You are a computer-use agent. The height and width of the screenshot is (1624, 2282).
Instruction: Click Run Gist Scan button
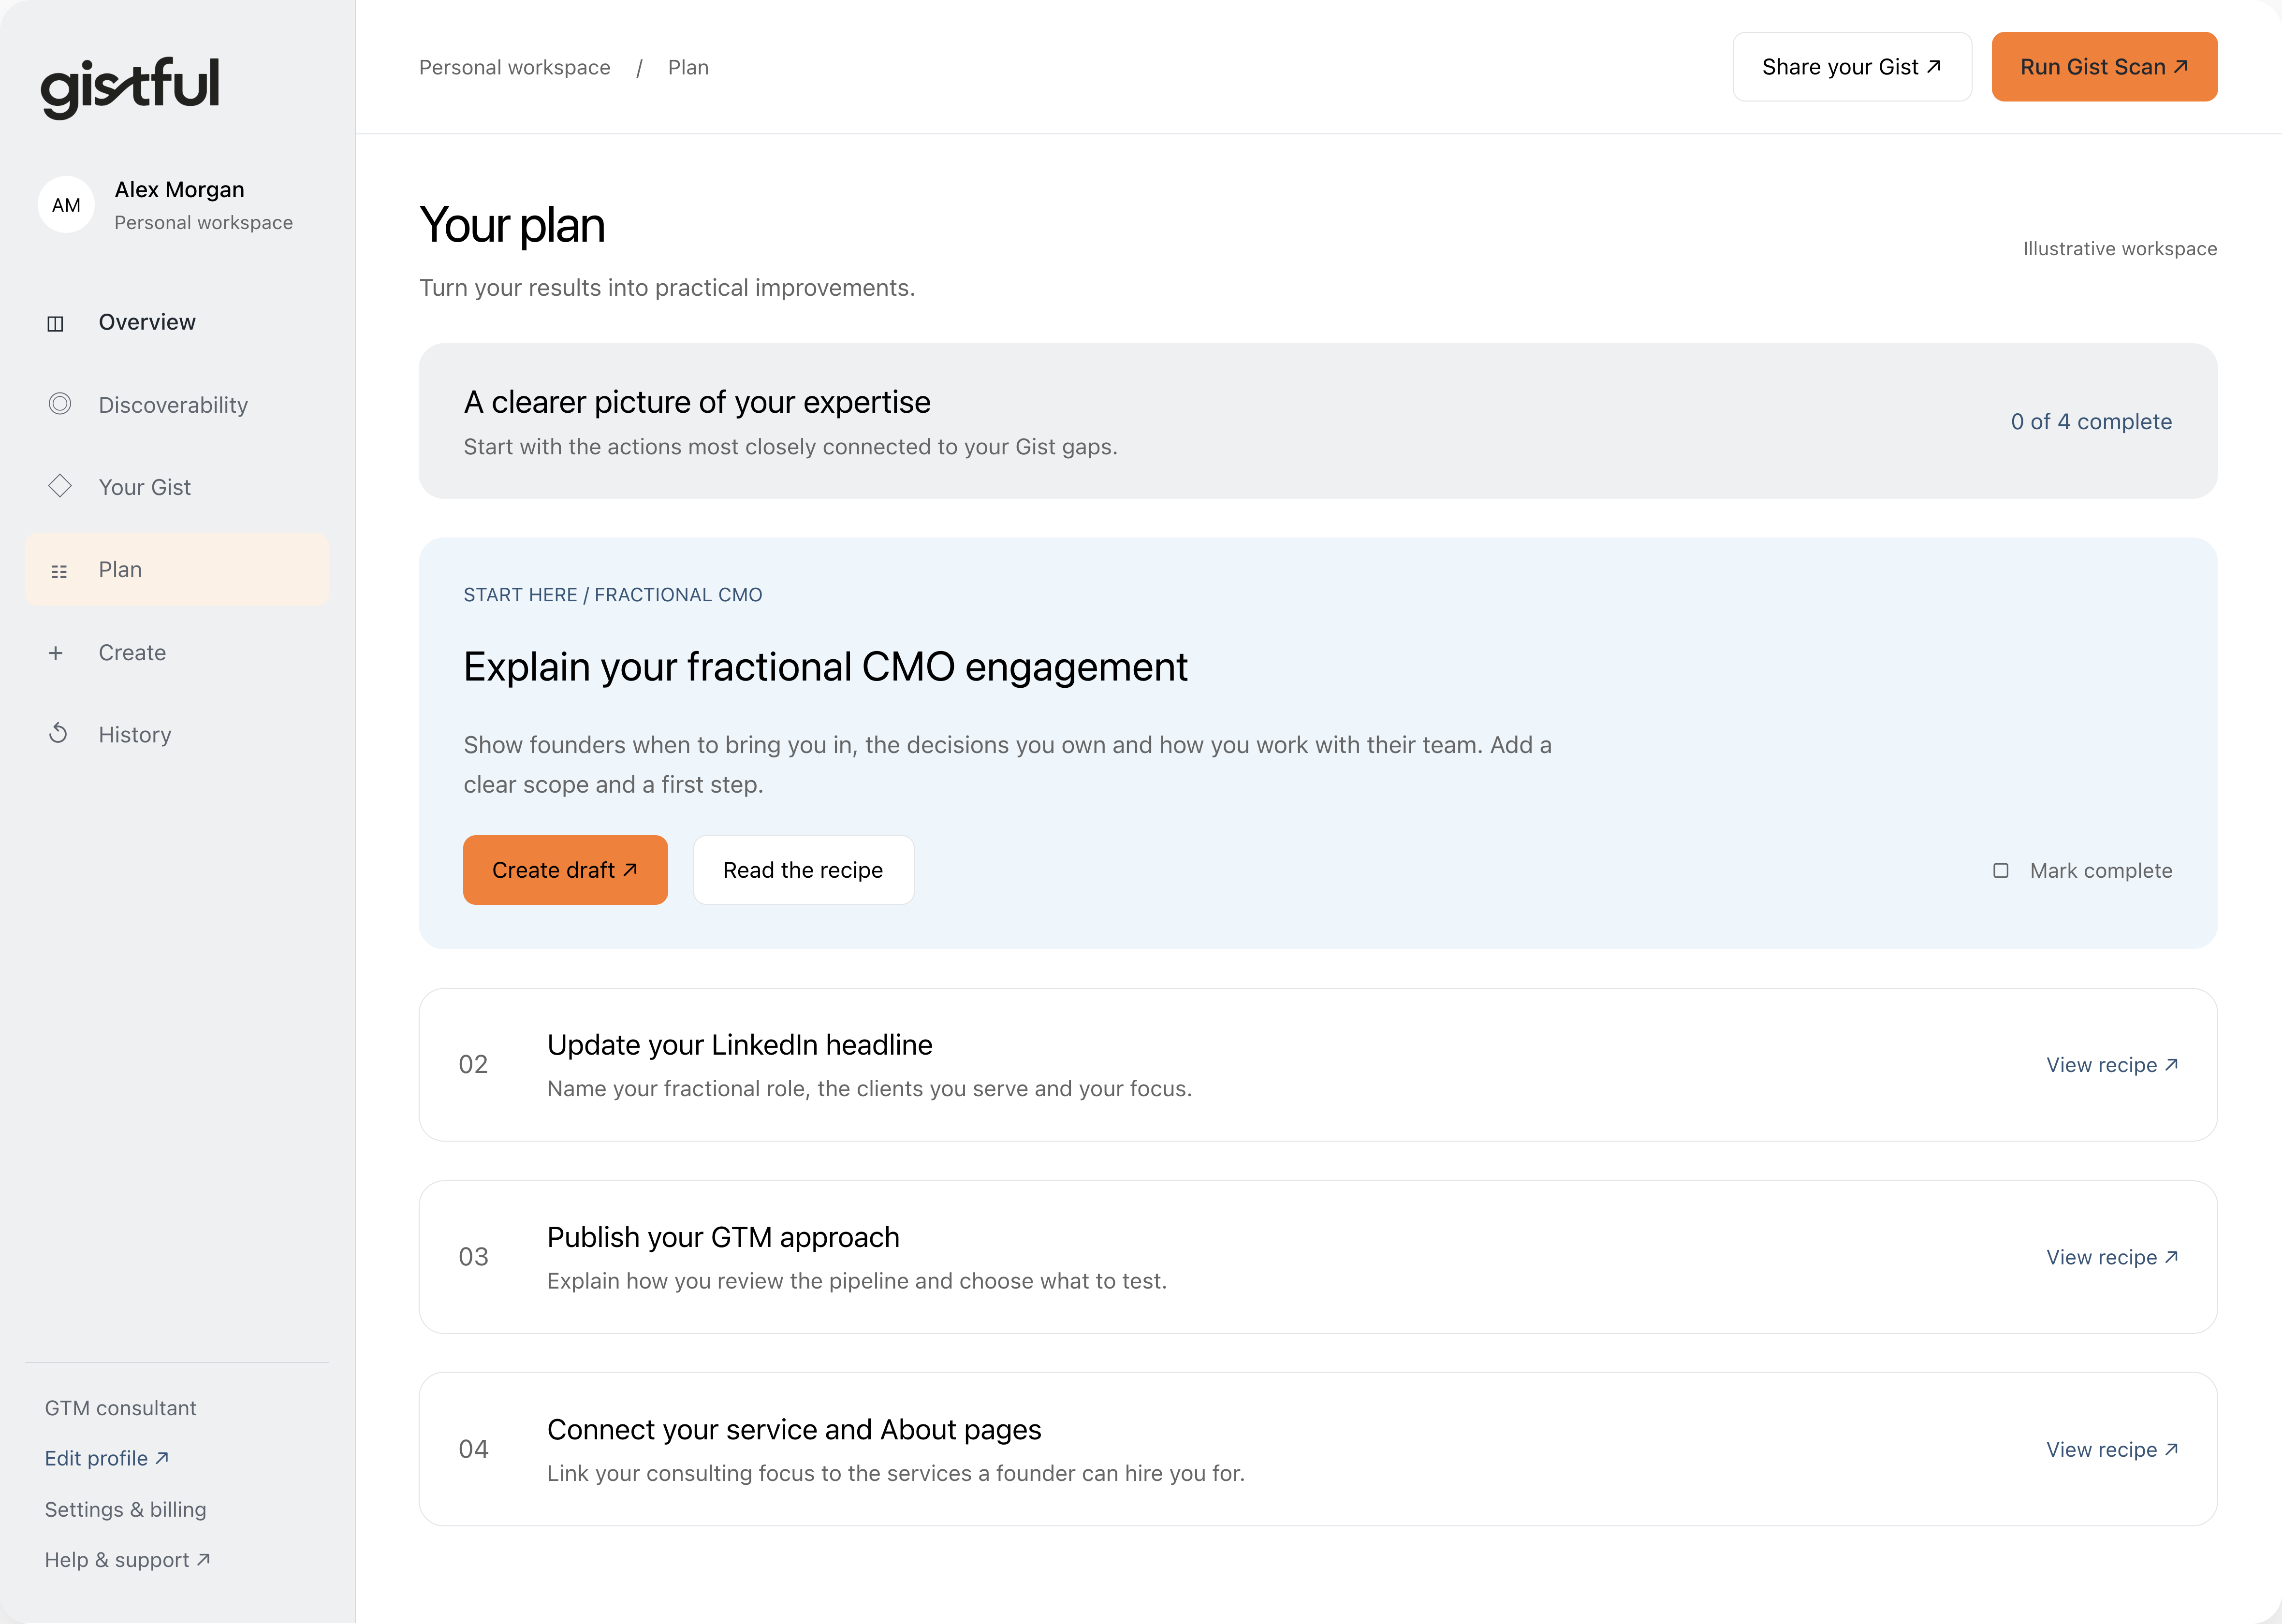[2104, 67]
